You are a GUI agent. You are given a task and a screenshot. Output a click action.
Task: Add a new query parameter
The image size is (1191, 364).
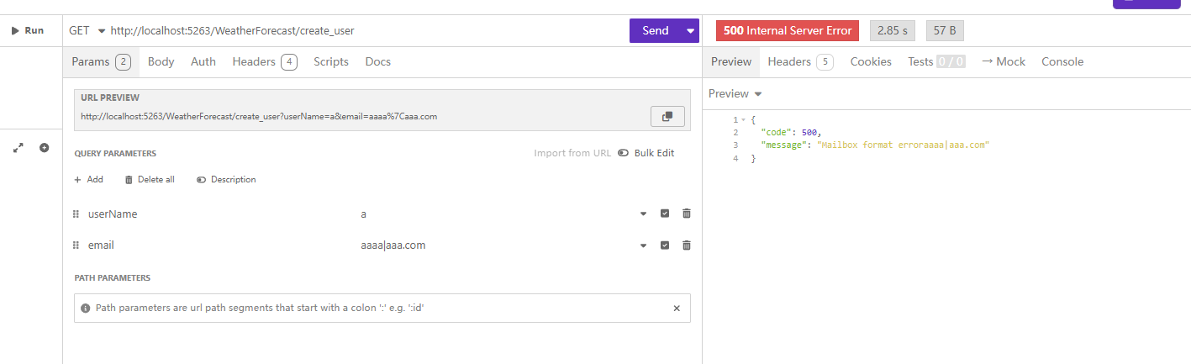coord(89,179)
